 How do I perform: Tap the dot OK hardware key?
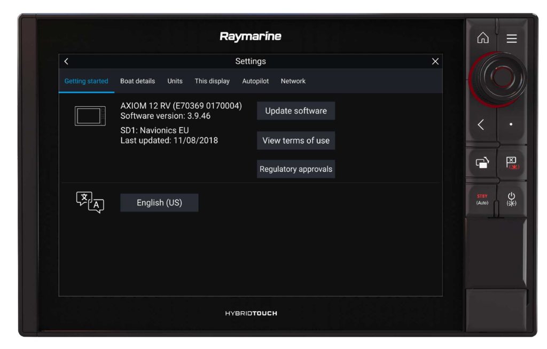(511, 124)
